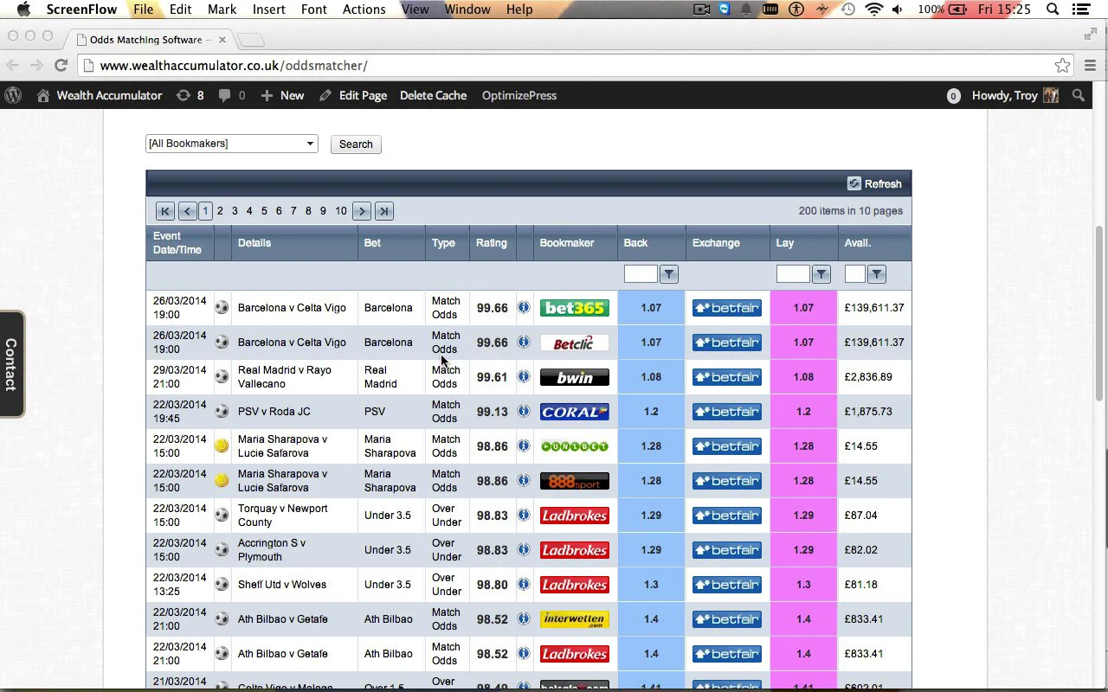Click info icon for bet365 Barcelona row
1108x692 pixels.
[x=524, y=307]
